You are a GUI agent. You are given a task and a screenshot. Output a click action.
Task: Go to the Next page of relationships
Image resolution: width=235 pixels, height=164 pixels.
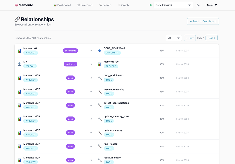[211, 38]
